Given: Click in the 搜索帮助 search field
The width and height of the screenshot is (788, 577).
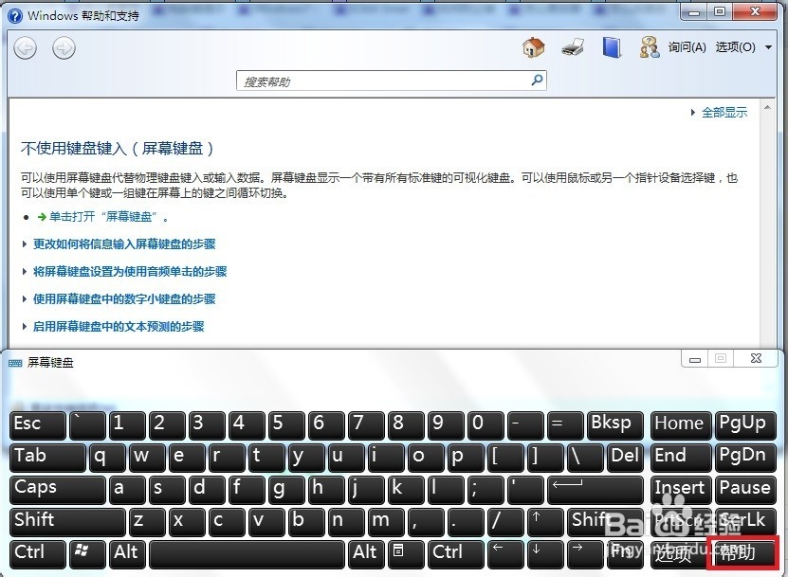Looking at the screenshot, I should pos(391,81).
